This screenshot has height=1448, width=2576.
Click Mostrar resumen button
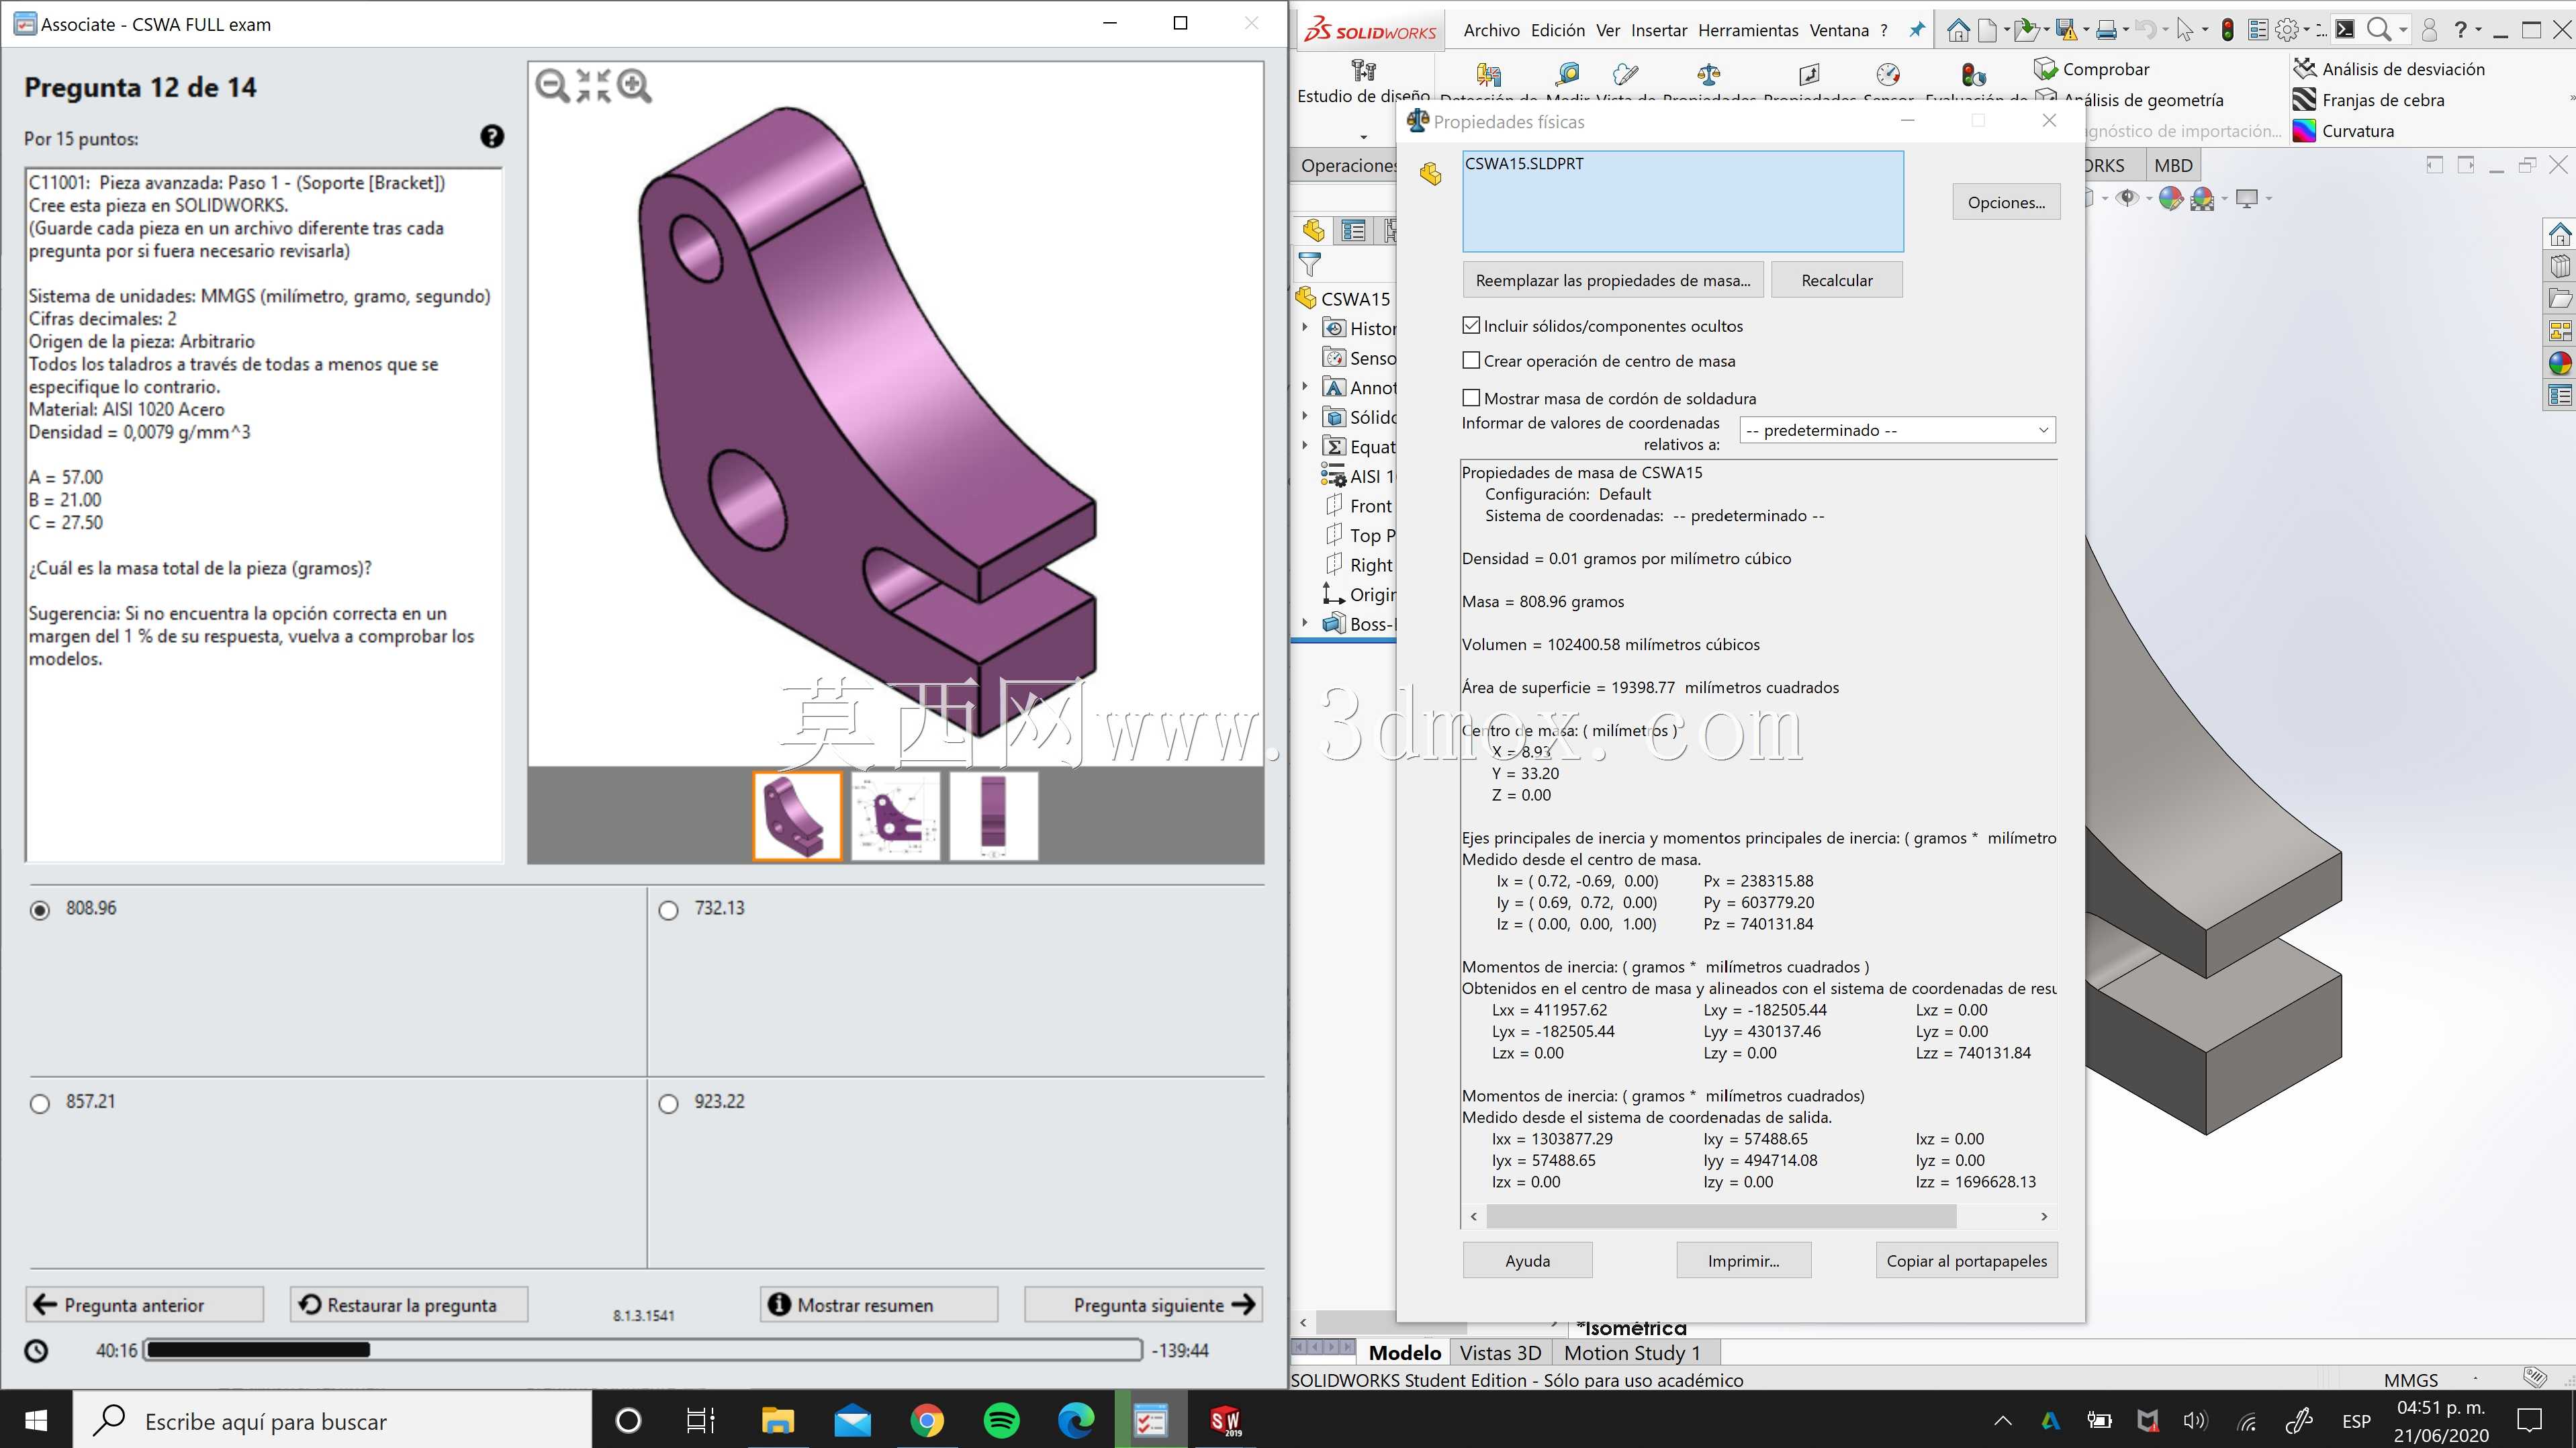tap(879, 1304)
